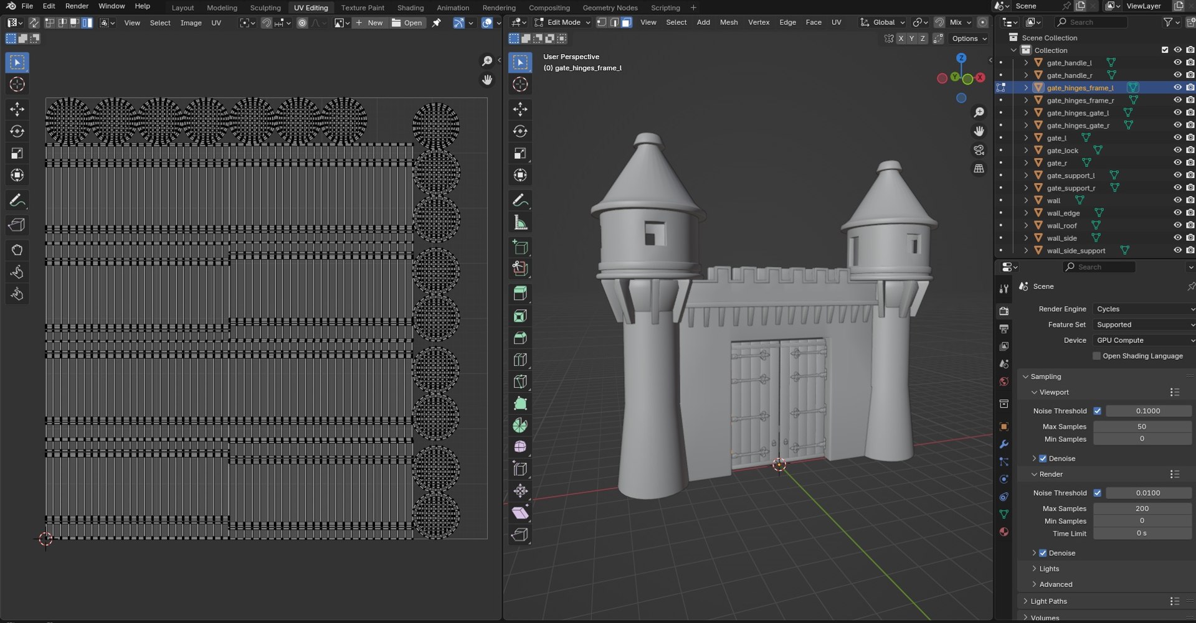Enable Open Shading Language checkbox

1097,356
